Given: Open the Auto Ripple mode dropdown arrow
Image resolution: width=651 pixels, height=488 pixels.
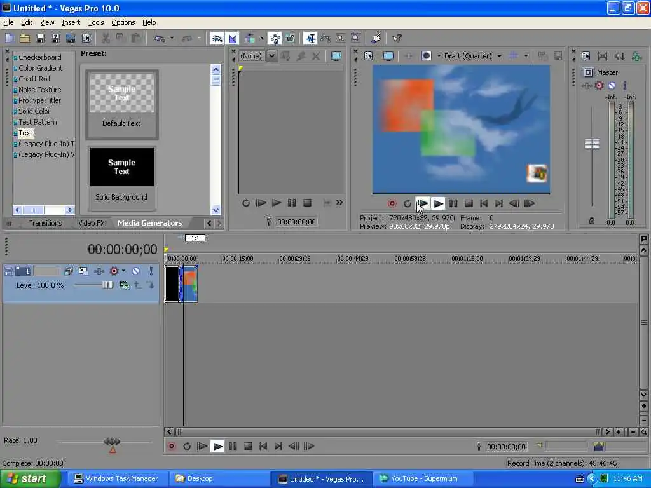Looking at the screenshot, I should 261,39.
